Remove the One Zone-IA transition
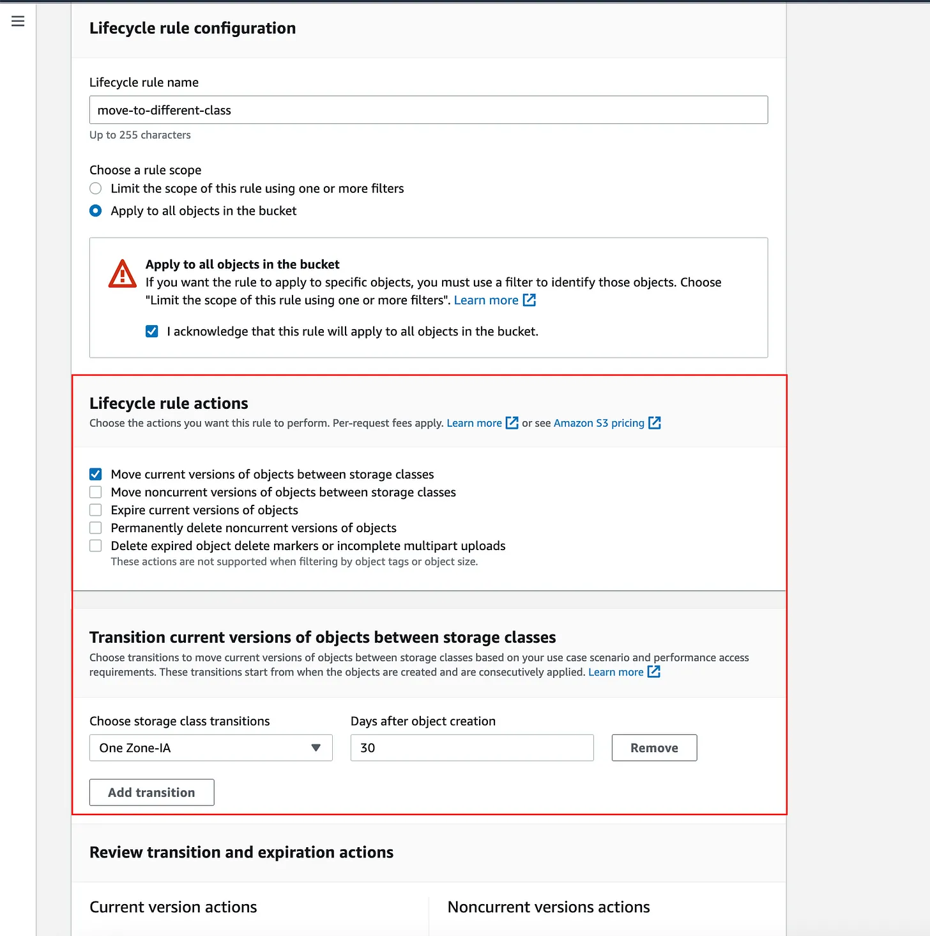The image size is (930, 936). coord(653,748)
